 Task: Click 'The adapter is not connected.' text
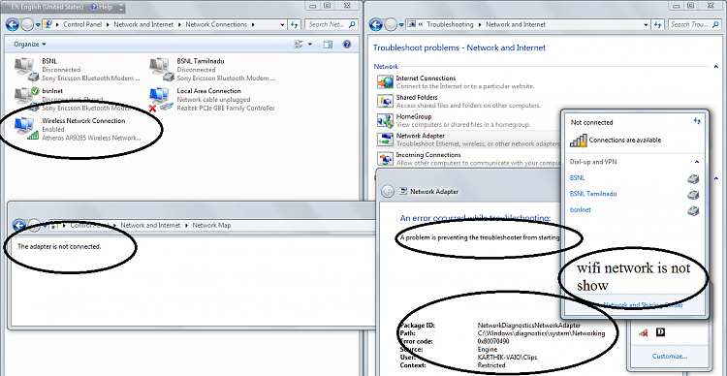pyautogui.click(x=59, y=247)
